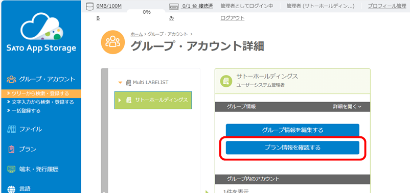Expand the サトーホールディングス tree node arrow
Screen dimensions: 410x193
120,100
